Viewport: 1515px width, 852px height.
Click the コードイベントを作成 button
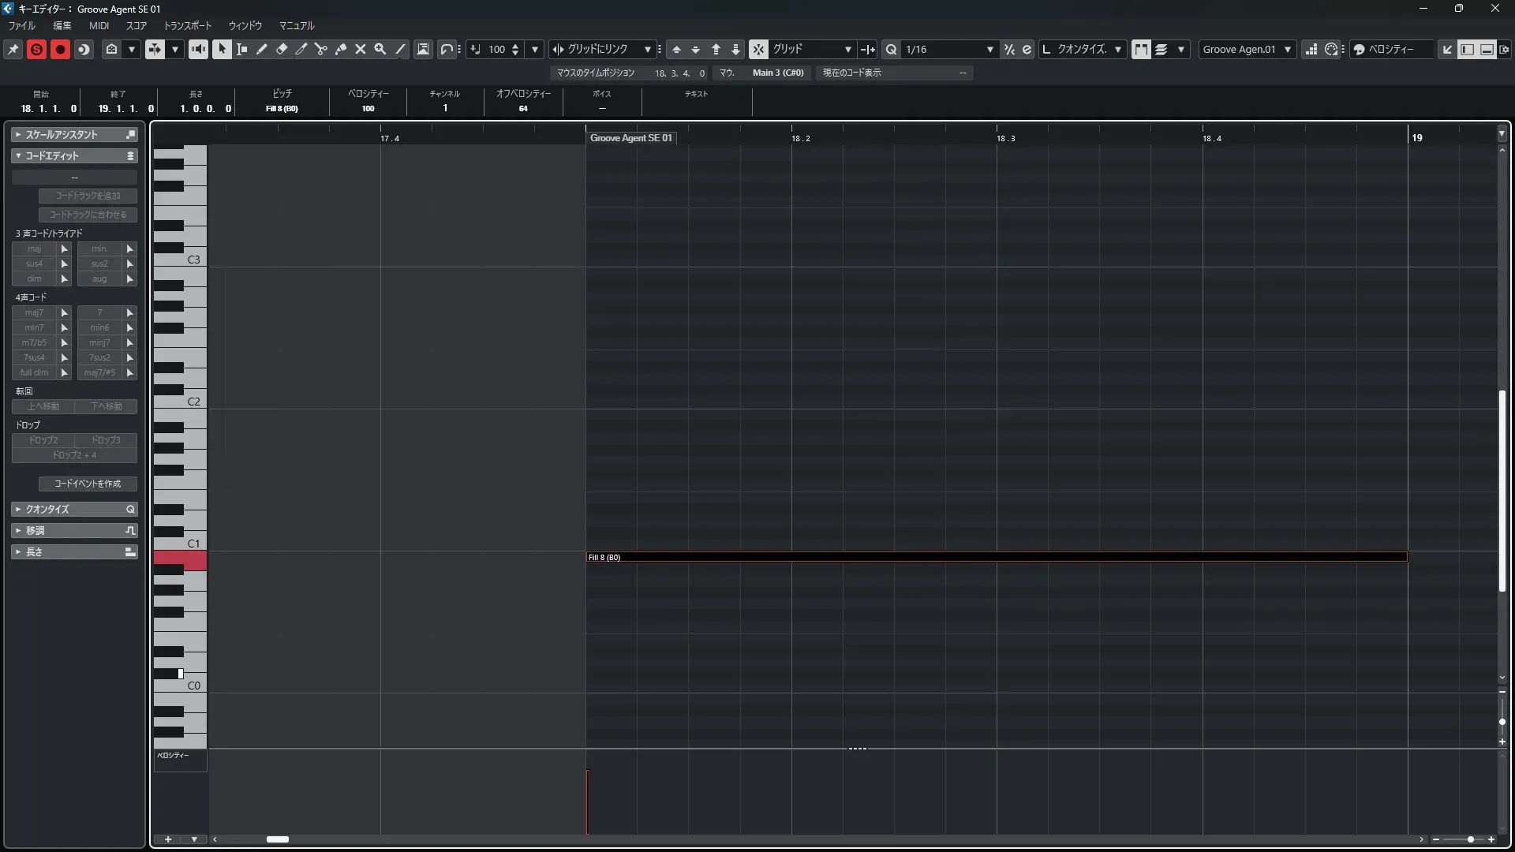[88, 484]
